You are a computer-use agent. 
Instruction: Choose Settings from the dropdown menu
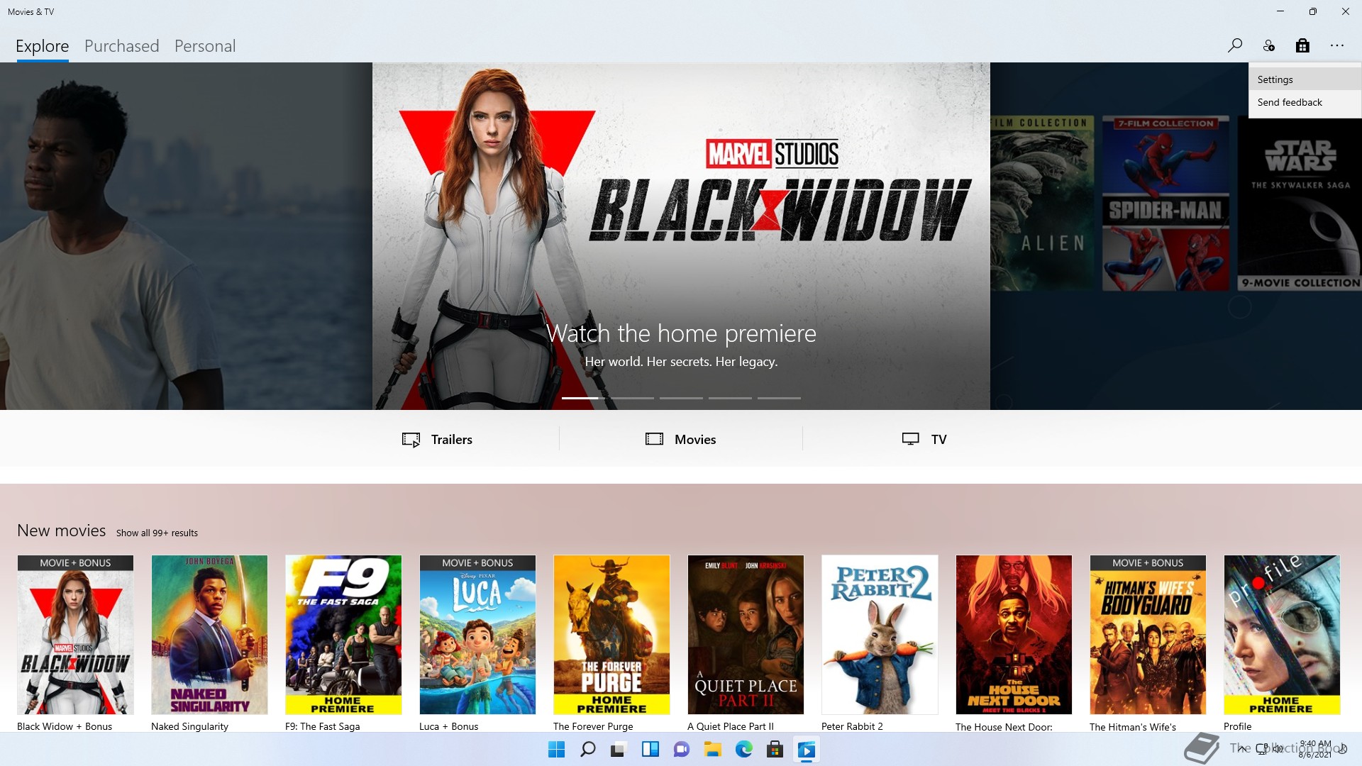1305,79
